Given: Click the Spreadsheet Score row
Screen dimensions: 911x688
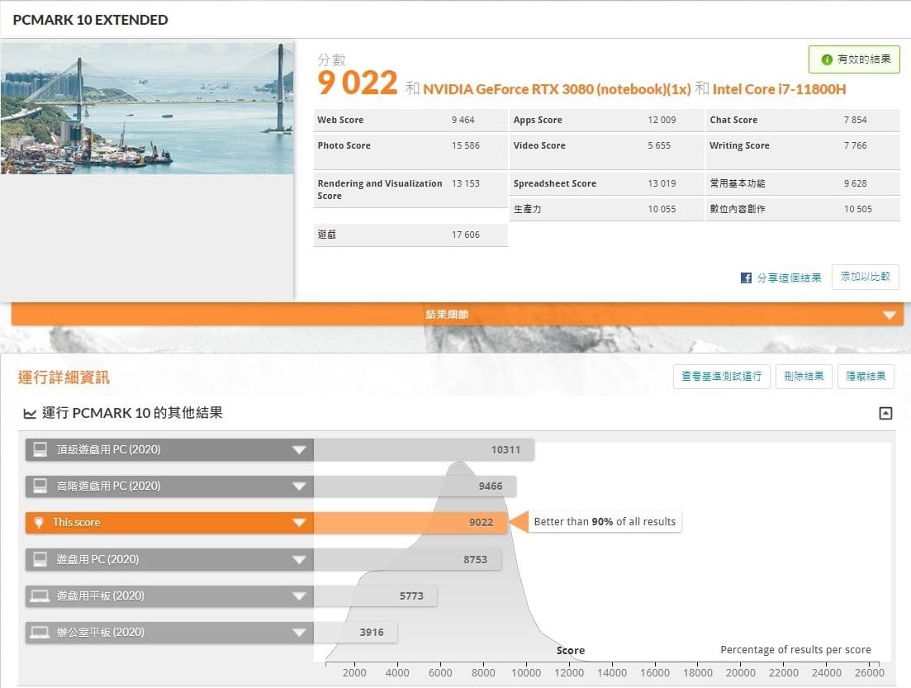Looking at the screenshot, I should [606, 183].
